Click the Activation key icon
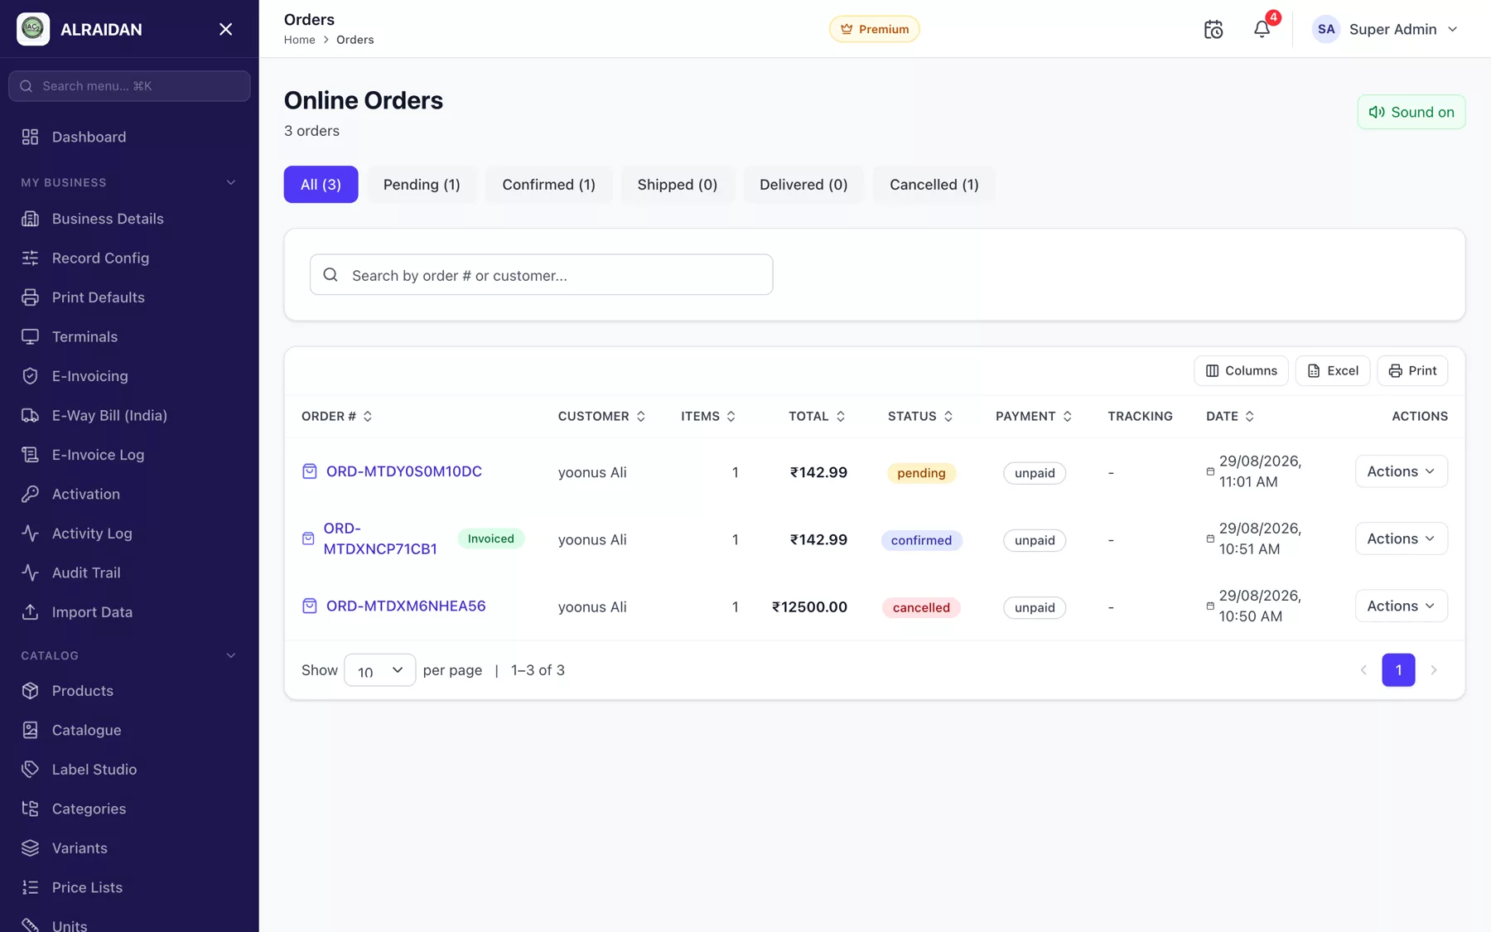This screenshot has height=932, width=1491. click(31, 494)
